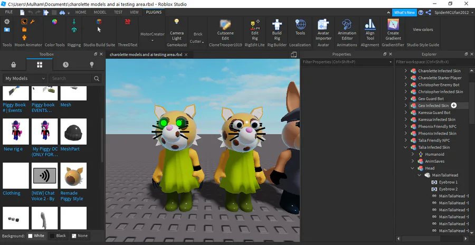Click the New file icon in quick access
Screen dimensions: 475x245
tap(22, 13)
